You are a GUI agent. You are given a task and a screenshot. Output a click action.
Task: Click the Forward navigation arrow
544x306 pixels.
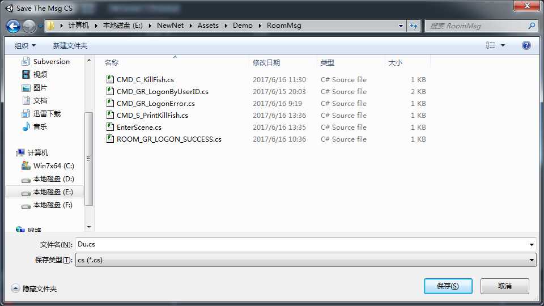click(29, 26)
